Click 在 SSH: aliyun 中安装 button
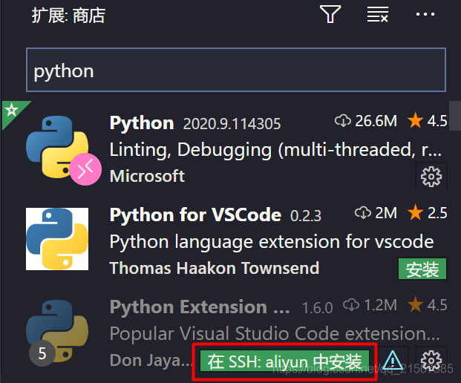 [284, 361]
